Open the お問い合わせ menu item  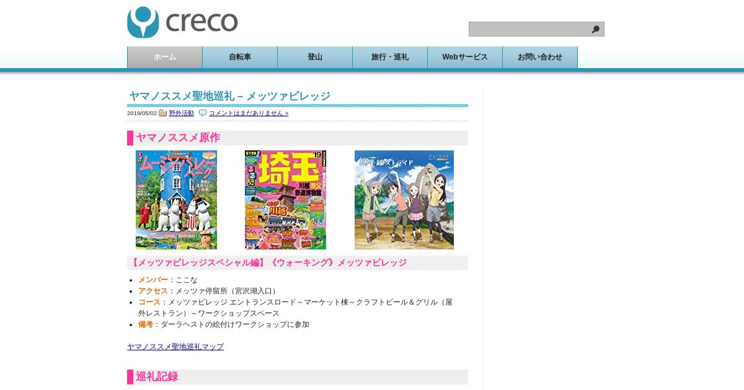540,57
